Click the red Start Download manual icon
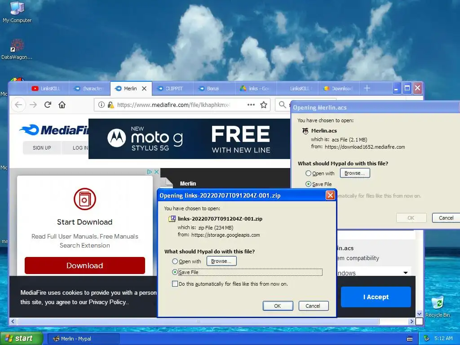The width and height of the screenshot is (460, 345). pyautogui.click(x=85, y=199)
